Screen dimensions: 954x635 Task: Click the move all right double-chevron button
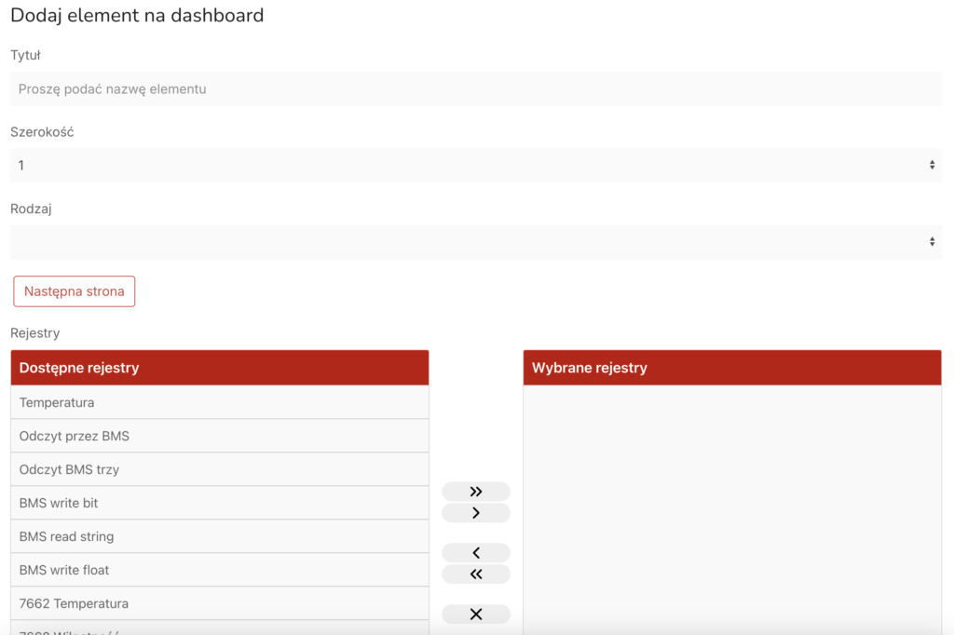476,492
